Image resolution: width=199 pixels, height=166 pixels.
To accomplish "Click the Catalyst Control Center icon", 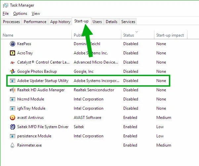I will [x=13, y=62].
